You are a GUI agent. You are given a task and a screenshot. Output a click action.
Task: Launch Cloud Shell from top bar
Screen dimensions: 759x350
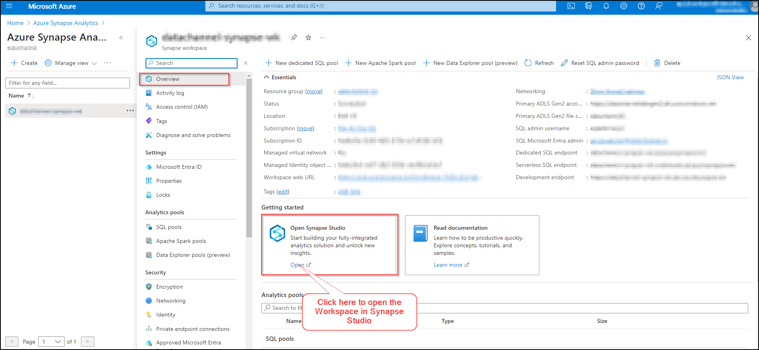tap(571, 6)
